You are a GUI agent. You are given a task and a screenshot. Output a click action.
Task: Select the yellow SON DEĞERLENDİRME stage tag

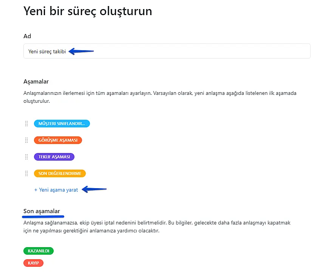coord(60,173)
